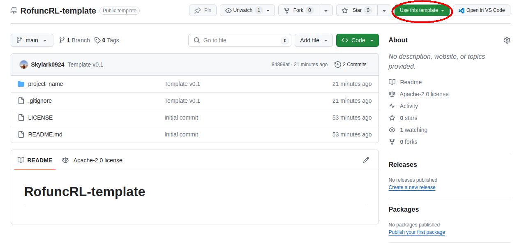
Task: Open the 2 Commits history
Action: click(351, 65)
